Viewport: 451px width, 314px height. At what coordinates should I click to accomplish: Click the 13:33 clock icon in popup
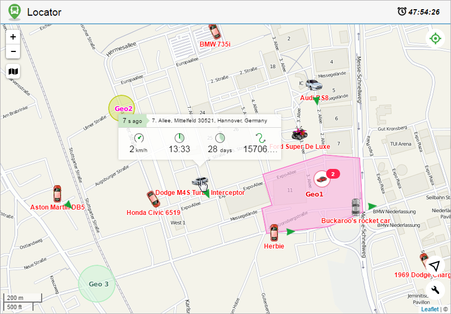[x=180, y=138]
